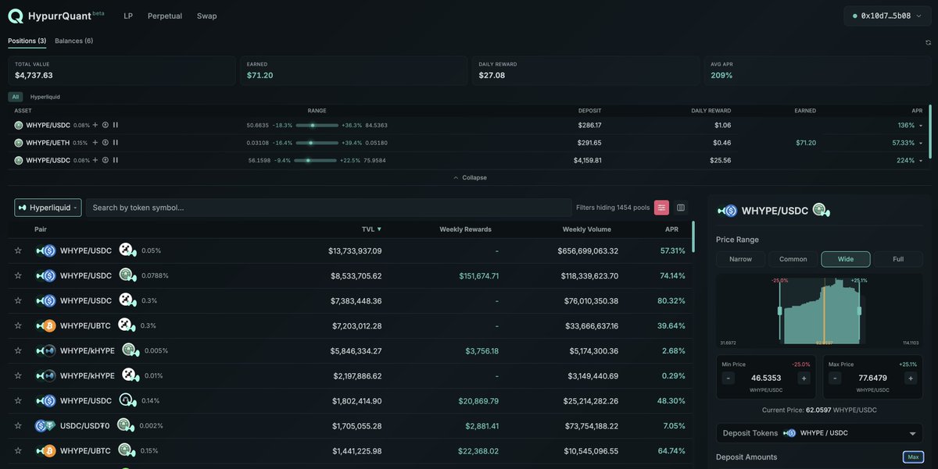Increase the Max Price with plus button
The height and width of the screenshot is (469, 938).
[x=911, y=378]
